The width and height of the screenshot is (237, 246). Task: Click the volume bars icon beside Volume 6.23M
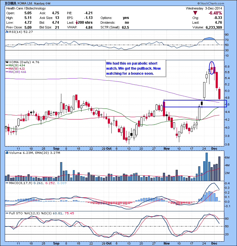[x=7, y=153]
